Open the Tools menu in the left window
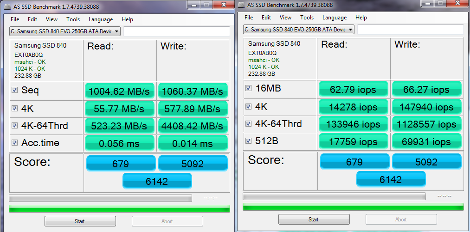Image resolution: width=470 pixels, height=232 pixels. click(x=73, y=19)
